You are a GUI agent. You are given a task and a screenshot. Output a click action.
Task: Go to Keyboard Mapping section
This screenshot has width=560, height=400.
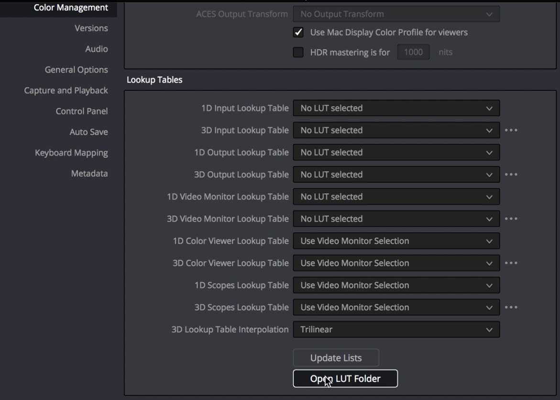71,153
